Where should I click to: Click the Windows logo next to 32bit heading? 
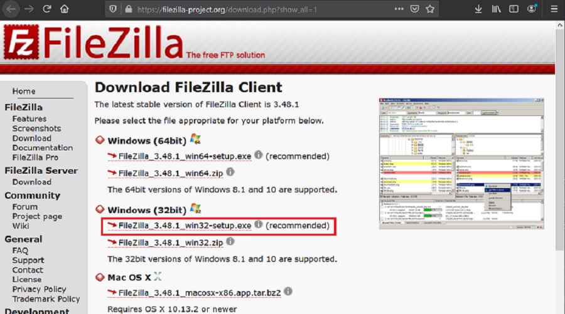click(195, 208)
